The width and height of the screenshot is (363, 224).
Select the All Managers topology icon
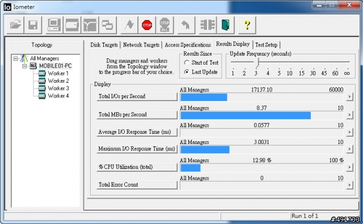[24, 58]
